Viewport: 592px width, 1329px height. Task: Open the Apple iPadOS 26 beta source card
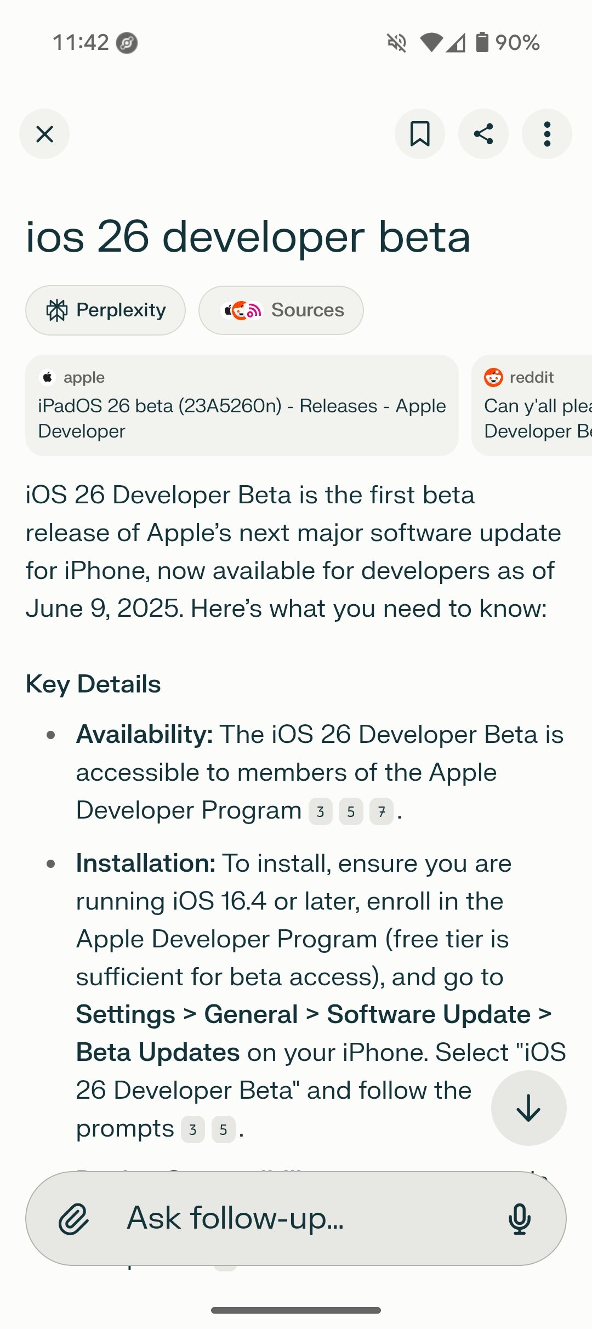pyautogui.click(x=242, y=405)
